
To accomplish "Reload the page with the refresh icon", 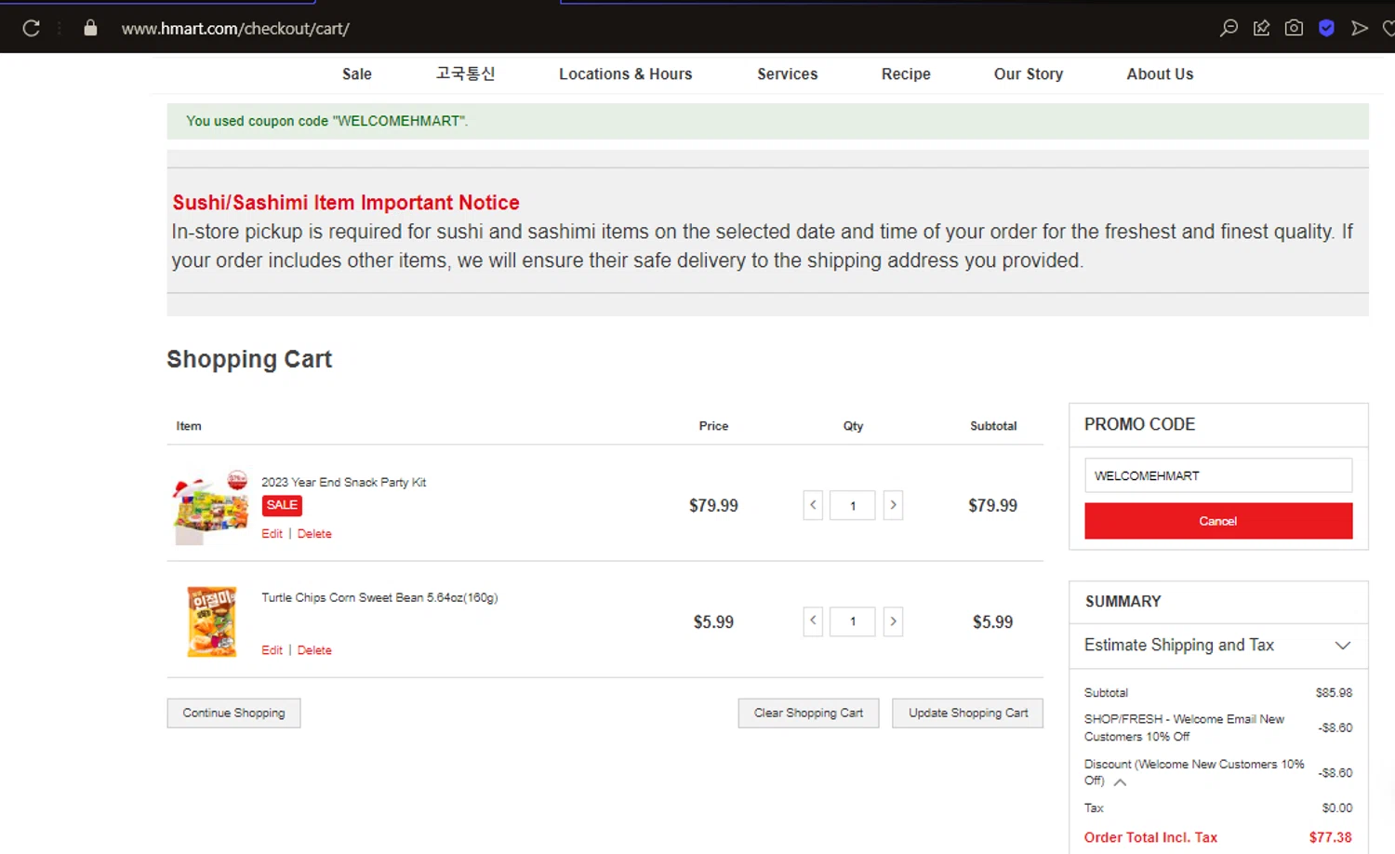I will (31, 28).
